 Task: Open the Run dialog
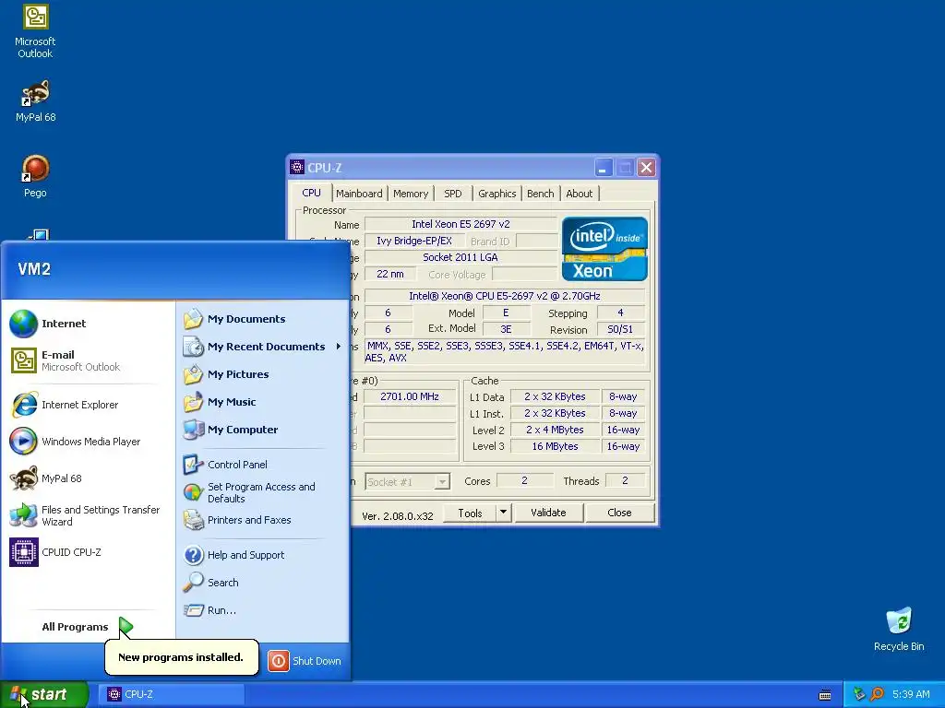tap(263, 610)
